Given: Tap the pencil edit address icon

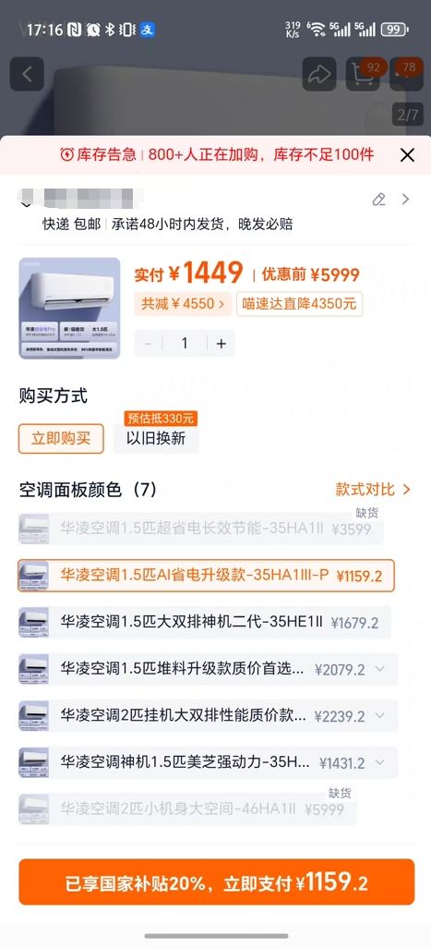Looking at the screenshot, I should point(379,199).
